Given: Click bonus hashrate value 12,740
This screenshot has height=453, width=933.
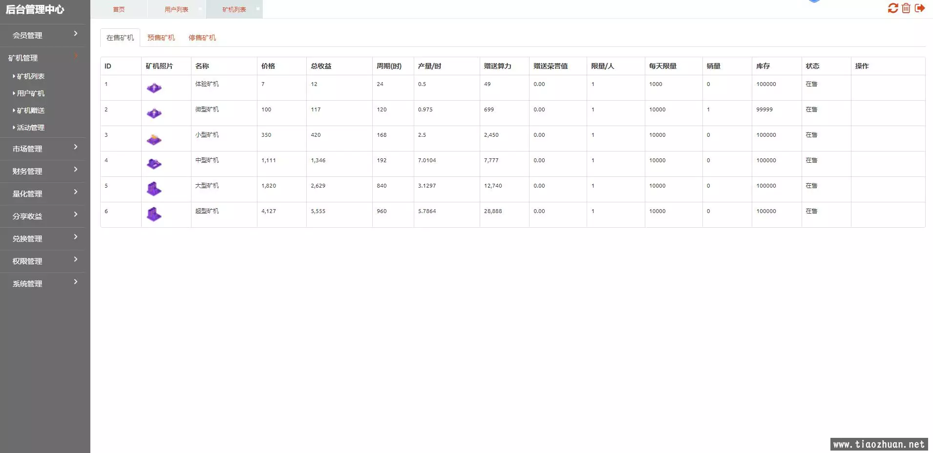Looking at the screenshot, I should 493,186.
